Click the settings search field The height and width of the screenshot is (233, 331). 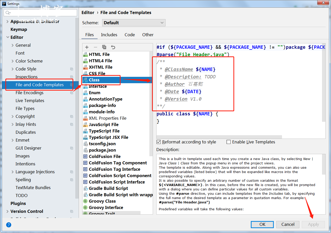40,13
